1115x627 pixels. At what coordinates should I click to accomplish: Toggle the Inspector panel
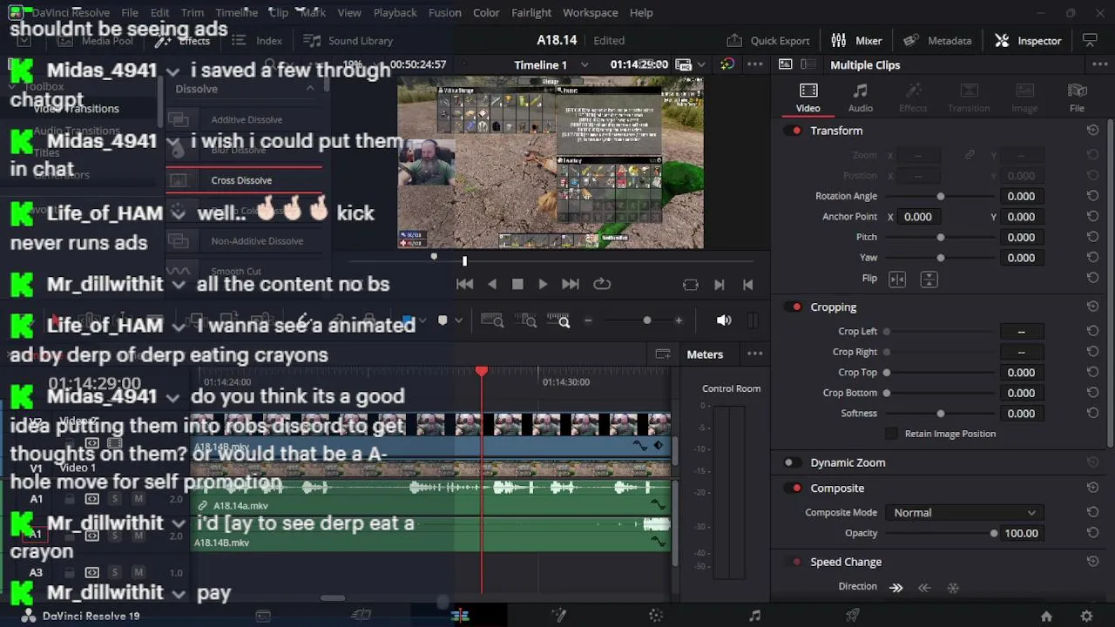(1028, 40)
